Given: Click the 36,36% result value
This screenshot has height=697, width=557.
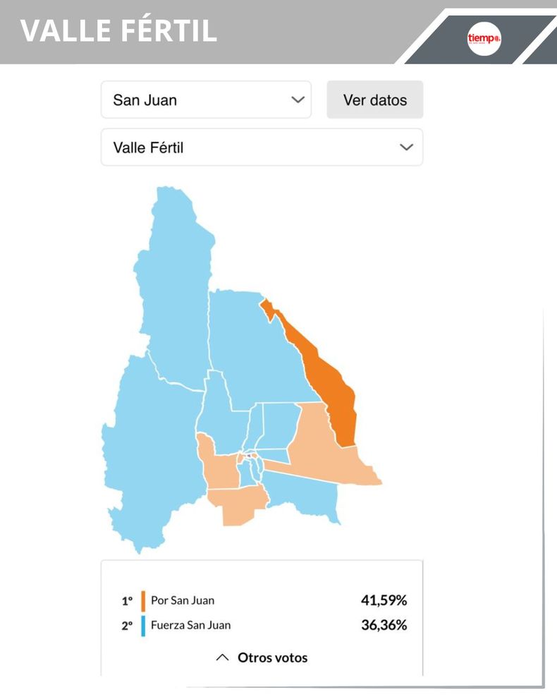Looking at the screenshot, I should pos(384,625).
